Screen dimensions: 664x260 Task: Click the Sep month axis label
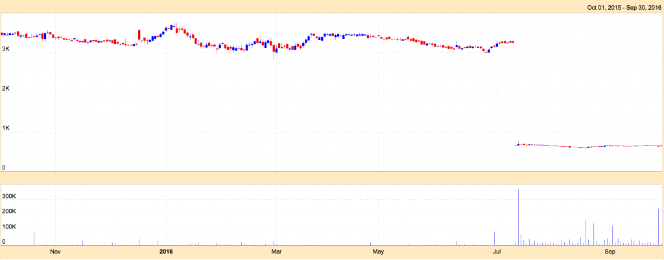[610, 251]
